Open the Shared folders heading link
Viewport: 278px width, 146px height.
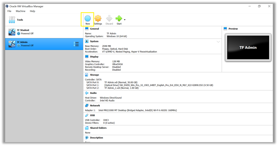tap(98, 128)
